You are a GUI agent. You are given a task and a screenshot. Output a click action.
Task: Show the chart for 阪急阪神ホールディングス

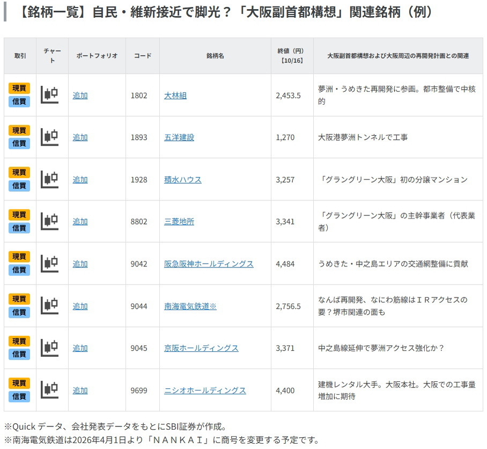49,264
